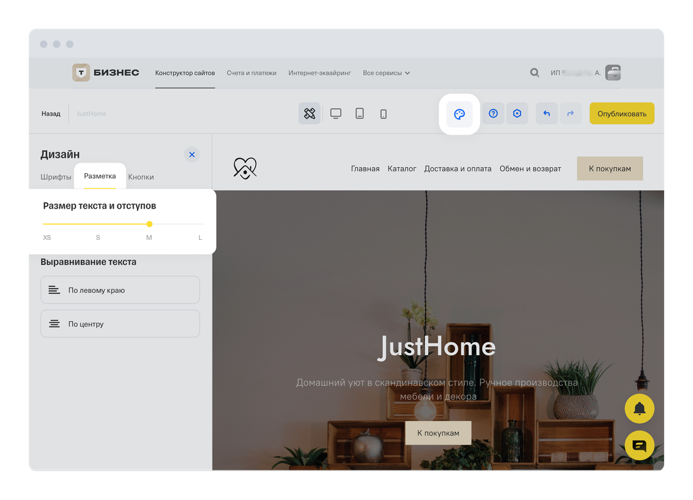Viewport: 693px width, 500px height.
Task: Open notifications bell button
Action: [x=640, y=408]
